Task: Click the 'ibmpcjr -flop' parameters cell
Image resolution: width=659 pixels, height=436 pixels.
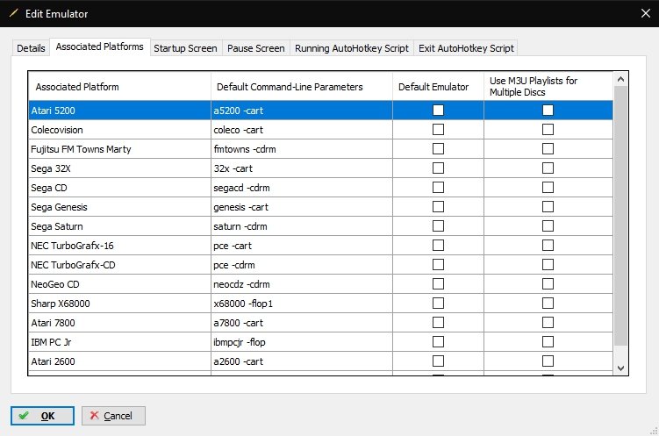Action: 302,342
